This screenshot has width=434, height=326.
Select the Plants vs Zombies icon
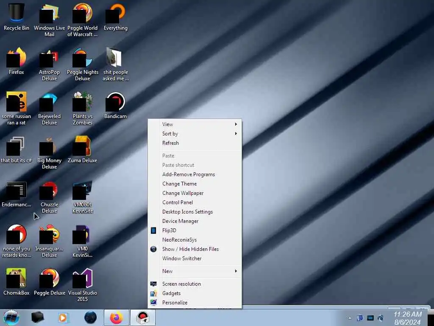click(x=83, y=108)
